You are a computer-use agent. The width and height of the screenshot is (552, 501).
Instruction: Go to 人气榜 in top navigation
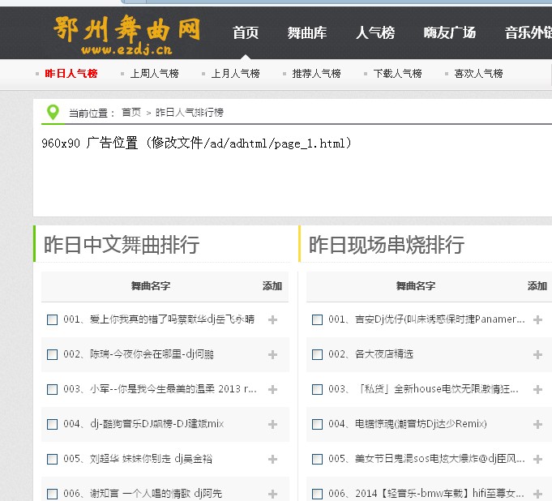tap(375, 33)
